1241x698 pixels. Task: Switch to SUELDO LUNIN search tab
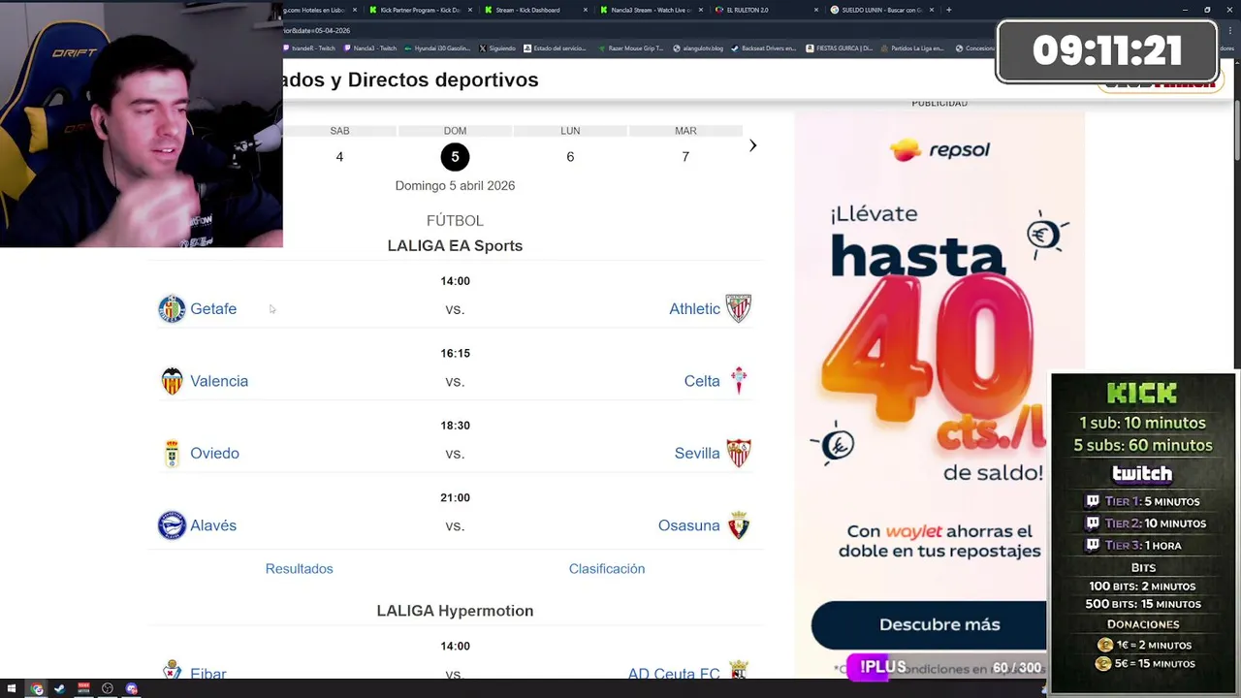click(x=880, y=10)
